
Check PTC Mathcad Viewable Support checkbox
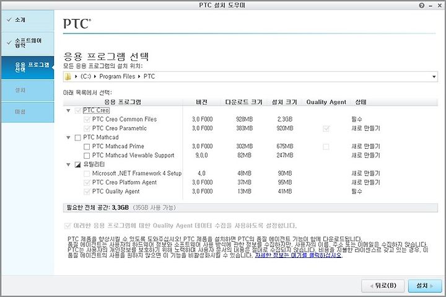tap(87, 156)
